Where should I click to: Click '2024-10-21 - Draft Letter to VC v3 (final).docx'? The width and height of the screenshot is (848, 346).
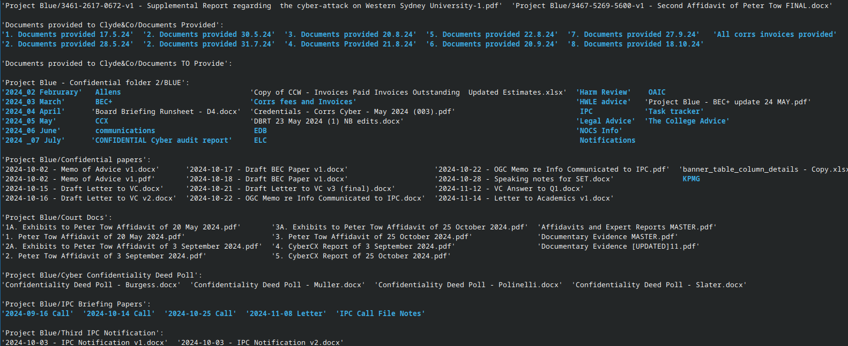(291, 188)
